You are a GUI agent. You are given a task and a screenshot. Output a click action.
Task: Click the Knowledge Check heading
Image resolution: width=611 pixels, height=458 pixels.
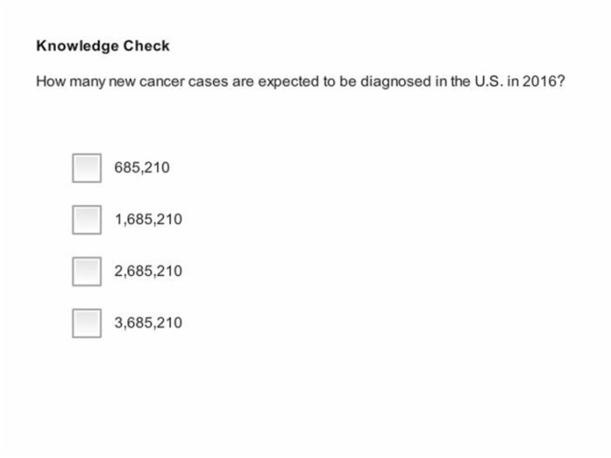[x=103, y=46]
